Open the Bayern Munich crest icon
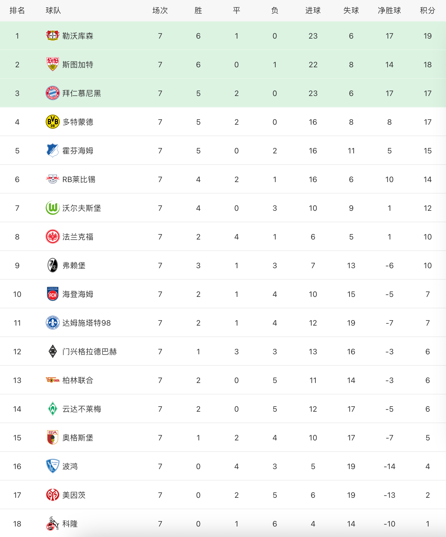This screenshot has width=446, height=537. (x=53, y=93)
